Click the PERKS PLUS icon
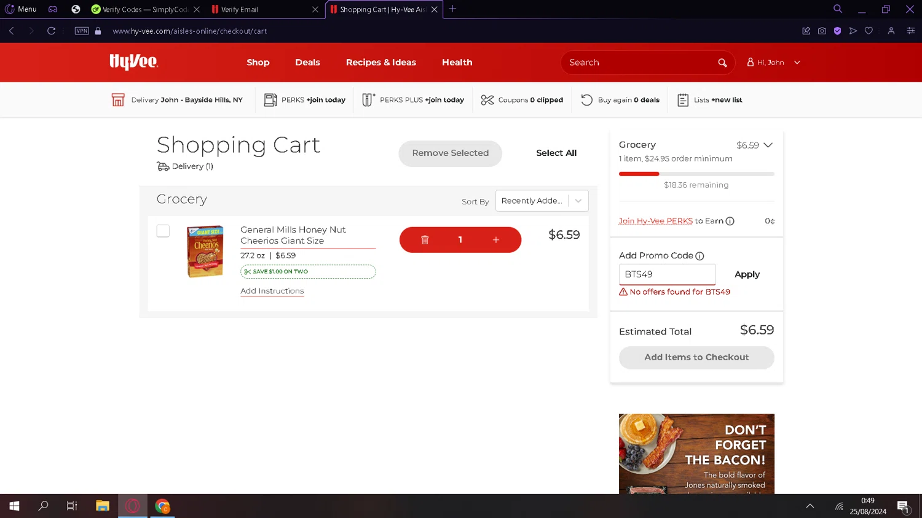 pyautogui.click(x=368, y=99)
